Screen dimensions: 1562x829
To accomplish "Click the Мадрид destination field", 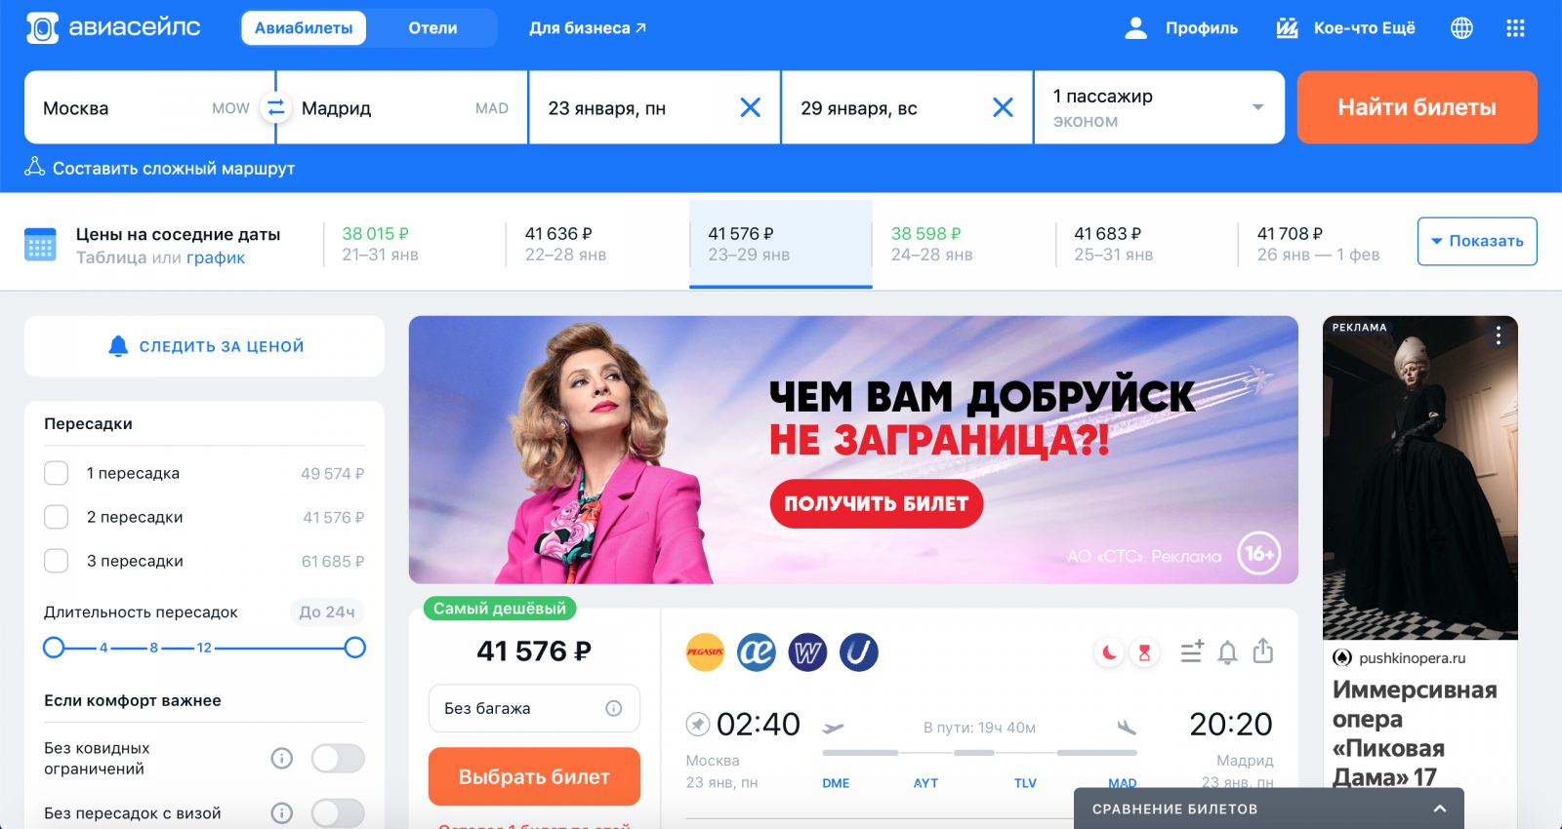I will 402,107.
